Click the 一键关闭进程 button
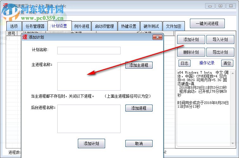Image resolution: width=239 pixels, height=158 pixels. pyautogui.click(x=207, y=23)
